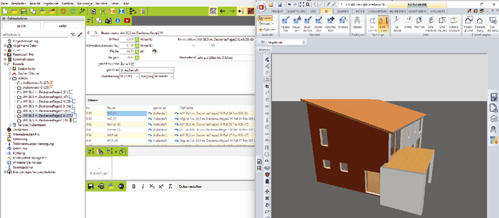499x218 pixels.
Task: Click the blue info icon
Action: pyautogui.click(x=118, y=21)
